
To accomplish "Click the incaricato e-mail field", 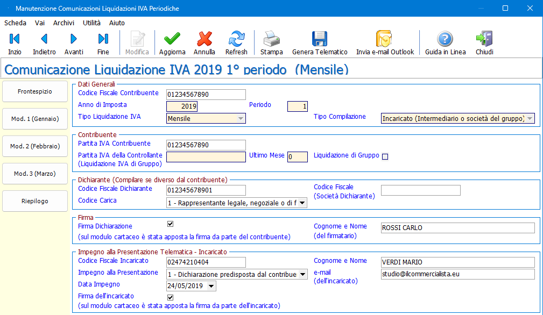I will [x=458, y=274].
